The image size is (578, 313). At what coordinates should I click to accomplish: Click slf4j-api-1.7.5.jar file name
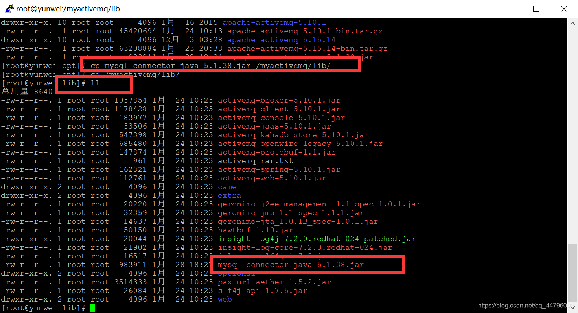click(x=262, y=291)
